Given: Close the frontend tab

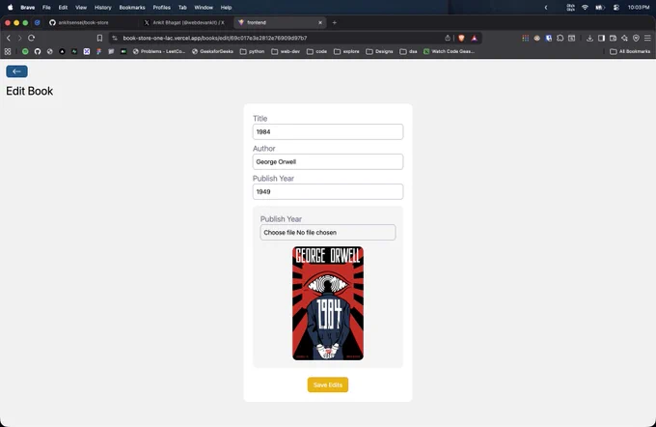Looking at the screenshot, I should 320,22.
